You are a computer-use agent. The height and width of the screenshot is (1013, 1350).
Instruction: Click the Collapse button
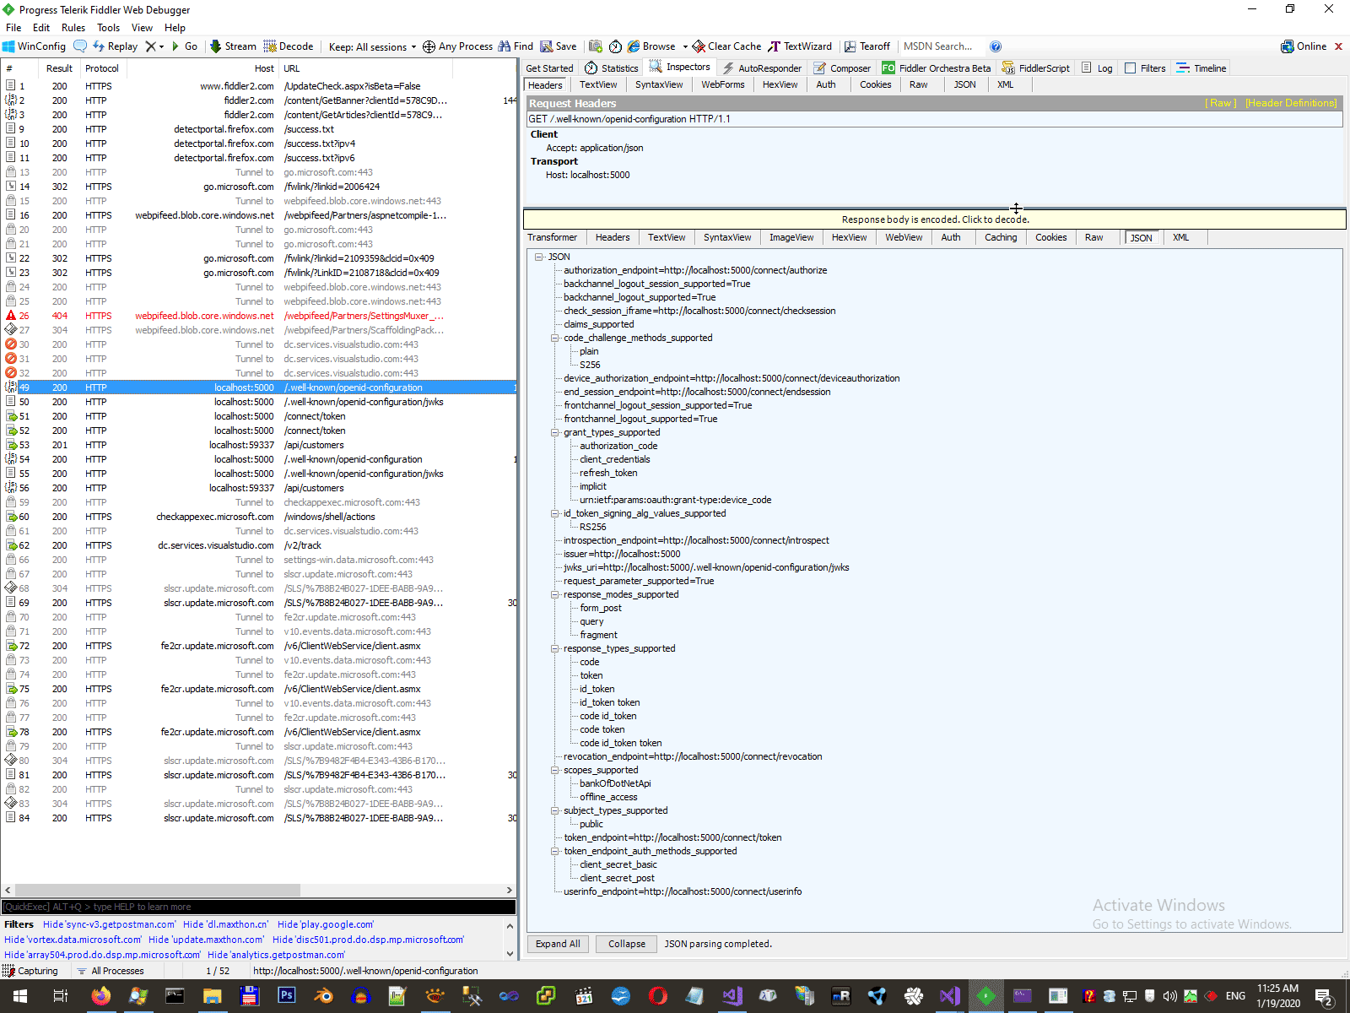627,944
